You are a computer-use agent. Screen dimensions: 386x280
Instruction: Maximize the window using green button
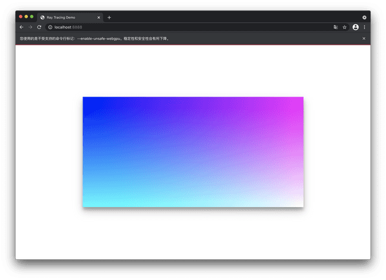(31, 16)
